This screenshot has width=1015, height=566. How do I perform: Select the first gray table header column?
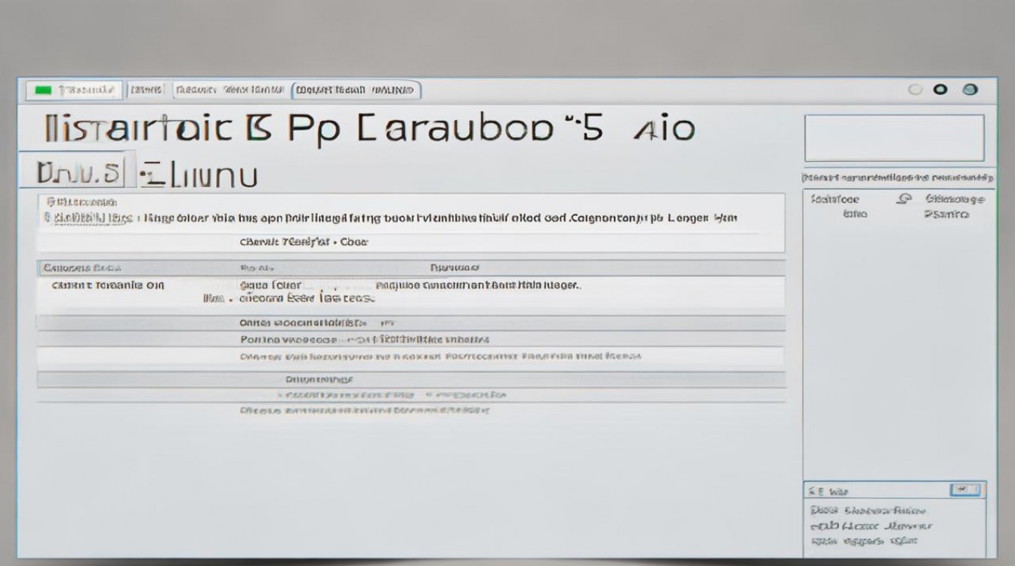tap(83, 268)
